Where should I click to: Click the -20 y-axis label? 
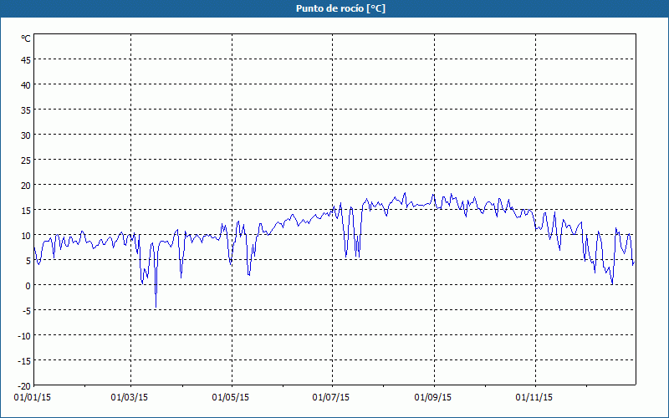click(24, 386)
